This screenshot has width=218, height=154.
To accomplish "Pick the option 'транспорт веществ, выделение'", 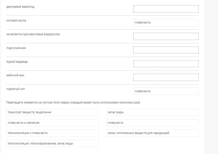I will click(x=52, y=112).
